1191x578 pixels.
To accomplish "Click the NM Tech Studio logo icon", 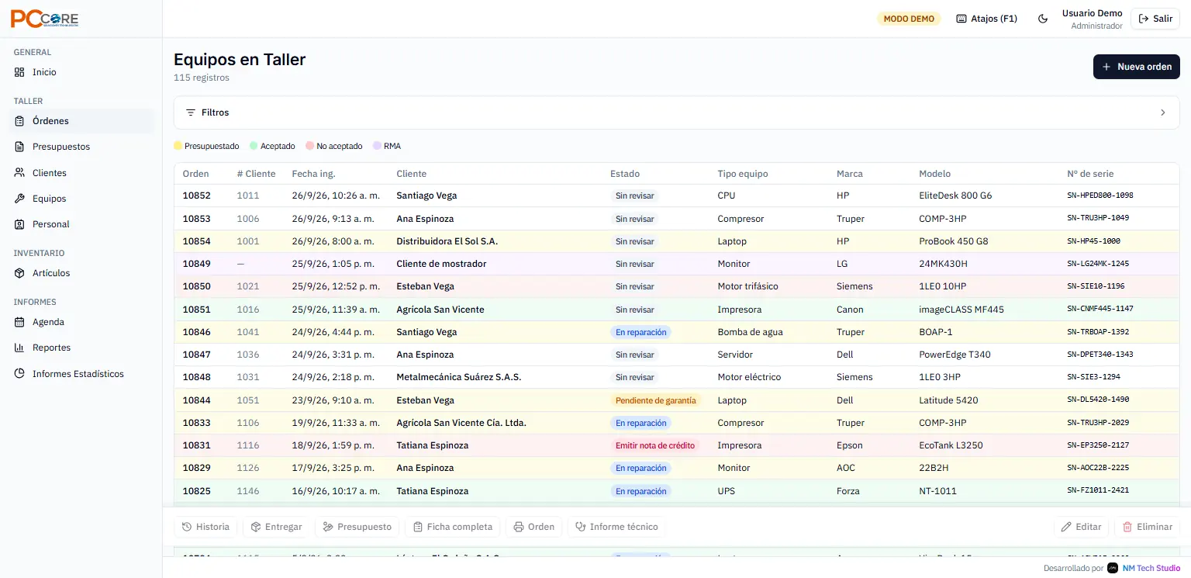I will point(1113,568).
